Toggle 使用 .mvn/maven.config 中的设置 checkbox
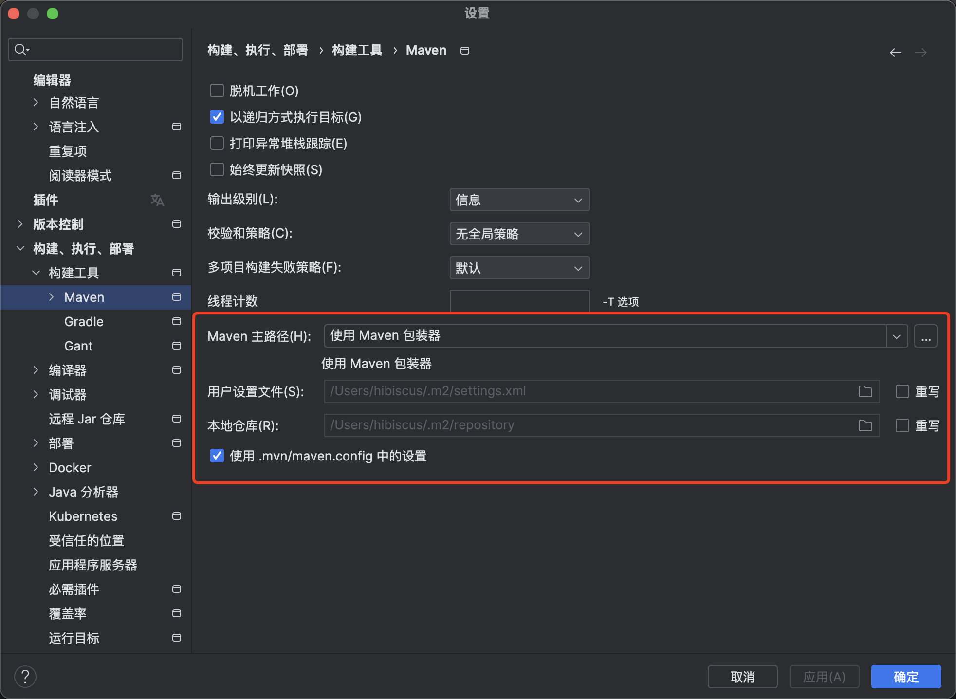The width and height of the screenshot is (956, 699). (217, 456)
